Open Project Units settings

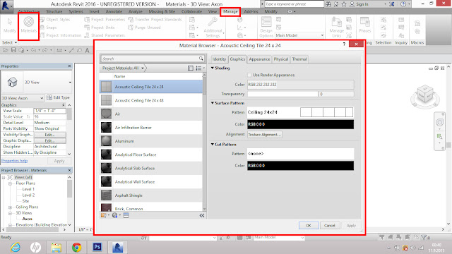99,28
